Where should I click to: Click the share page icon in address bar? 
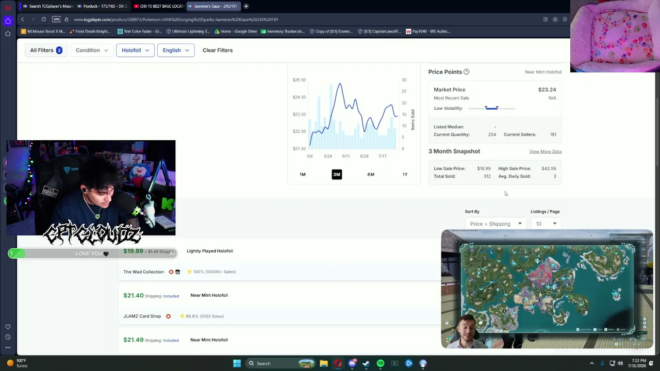[x=546, y=20]
